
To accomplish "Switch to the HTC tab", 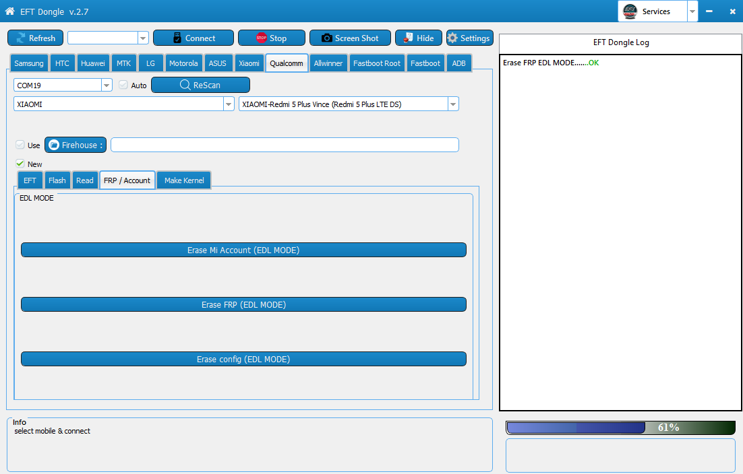I will coord(62,63).
